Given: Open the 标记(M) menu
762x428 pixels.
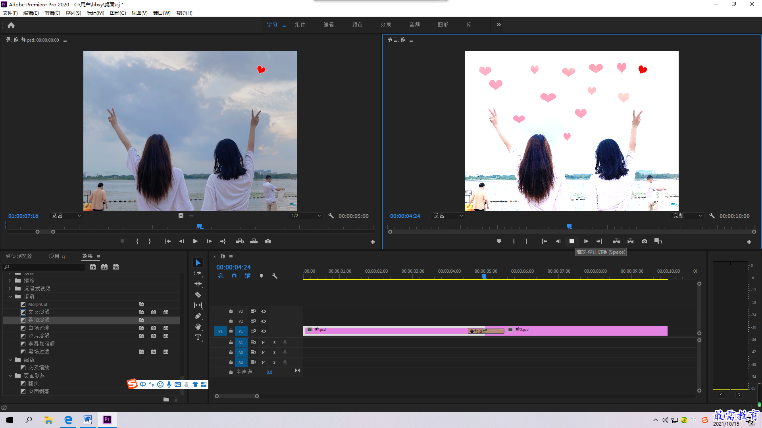Looking at the screenshot, I should pos(95,13).
